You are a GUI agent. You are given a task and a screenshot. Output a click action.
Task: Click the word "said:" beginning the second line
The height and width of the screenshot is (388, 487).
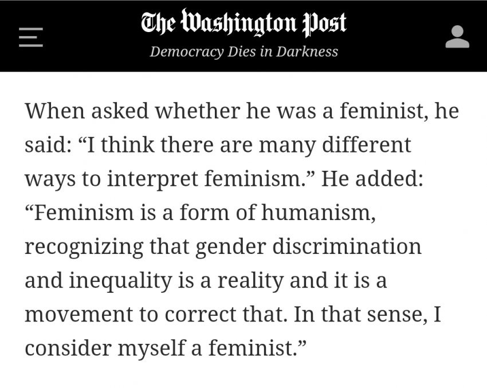pyautogui.click(x=48, y=145)
